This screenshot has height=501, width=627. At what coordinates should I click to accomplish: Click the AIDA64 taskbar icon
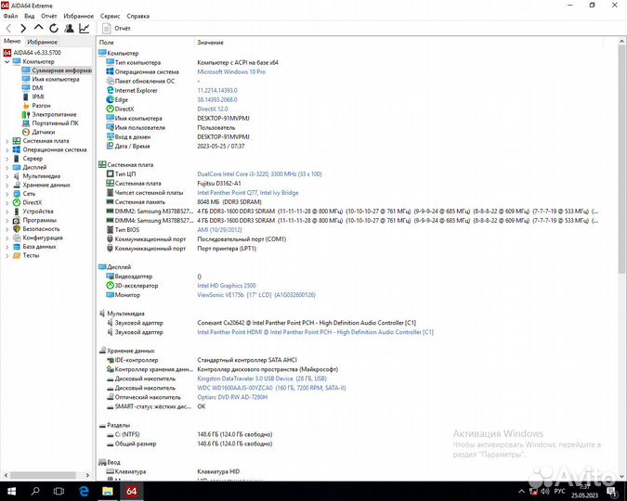[x=132, y=491]
